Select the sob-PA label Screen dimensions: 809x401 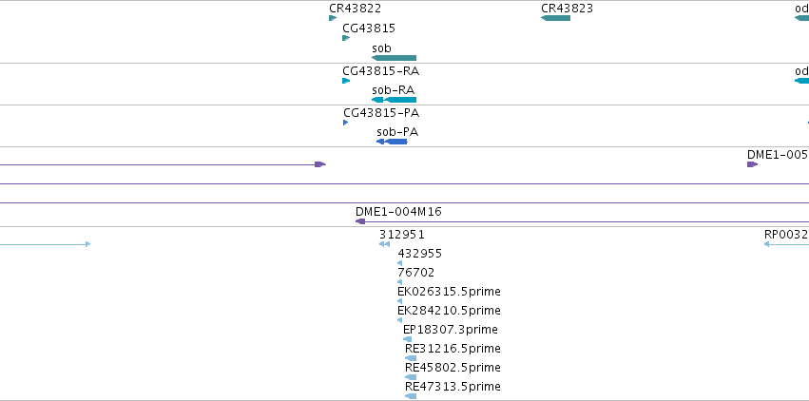pos(397,132)
